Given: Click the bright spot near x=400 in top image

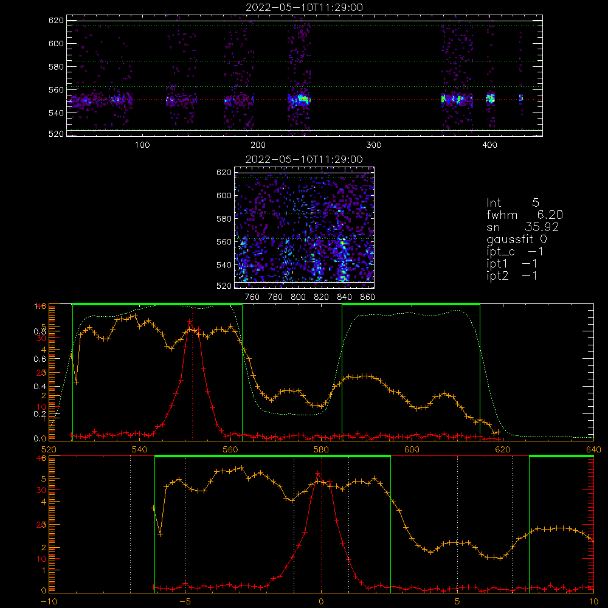Looking at the screenshot, I should (491, 98).
